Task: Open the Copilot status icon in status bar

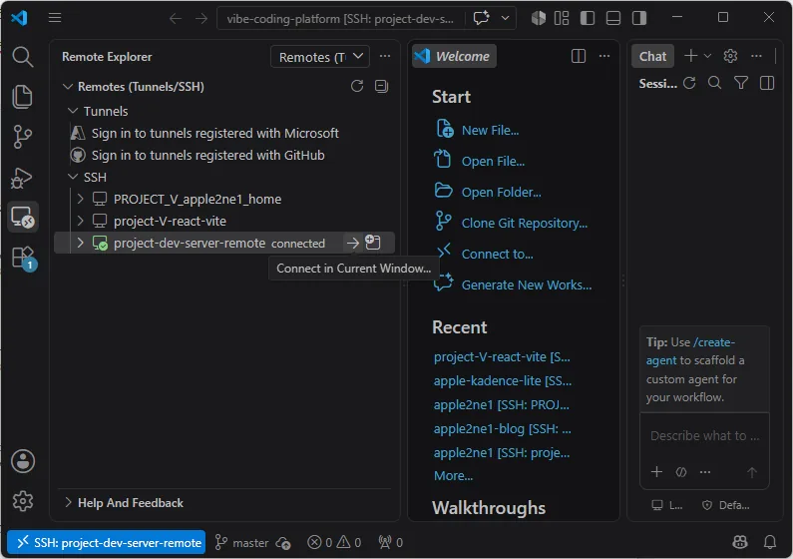Action: pos(740,542)
